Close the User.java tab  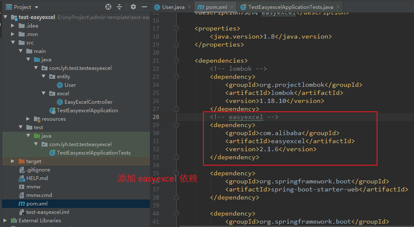pos(189,7)
